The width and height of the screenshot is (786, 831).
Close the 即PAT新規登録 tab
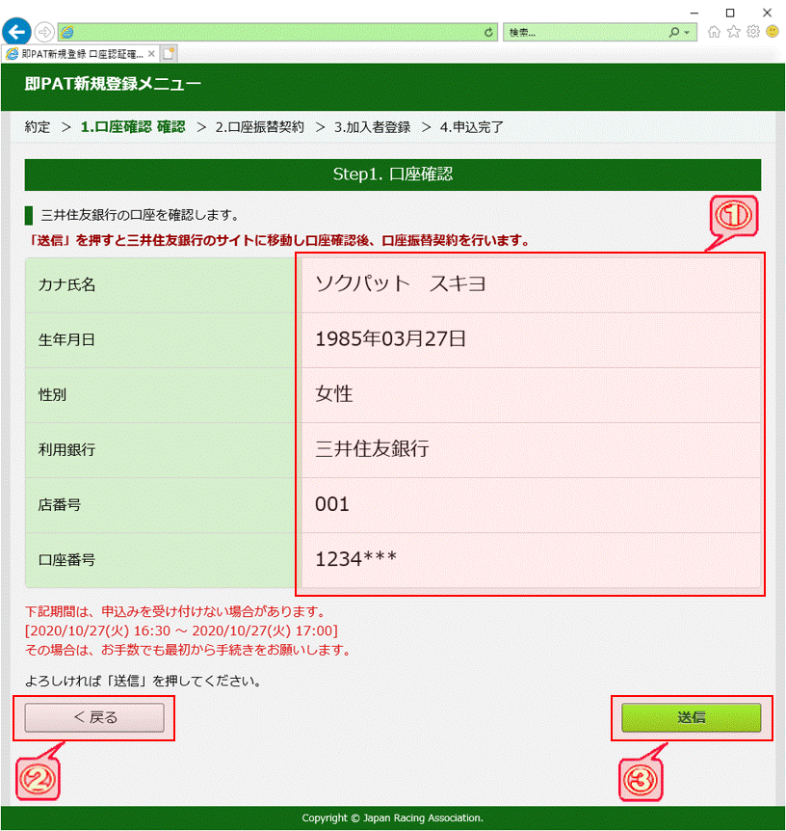tap(151, 53)
